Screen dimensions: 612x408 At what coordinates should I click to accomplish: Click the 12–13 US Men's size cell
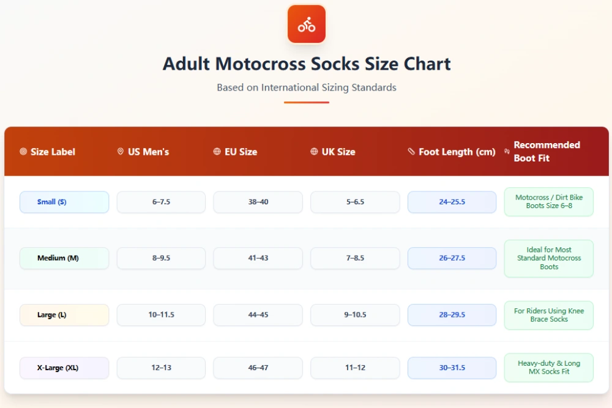tap(161, 368)
